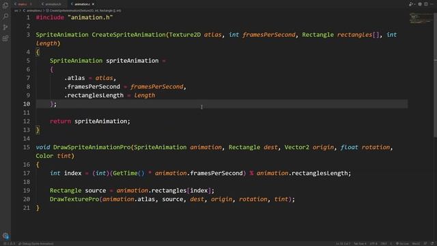Click the Debug launch configuration in status bar
The width and height of the screenshot is (437, 246).
[x=36, y=244]
